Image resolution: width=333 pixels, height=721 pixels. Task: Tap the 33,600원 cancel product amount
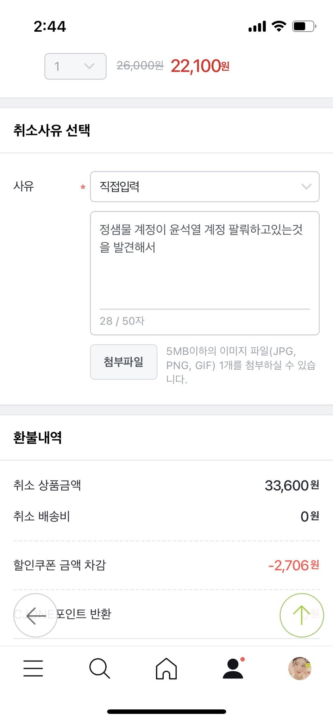tap(291, 485)
